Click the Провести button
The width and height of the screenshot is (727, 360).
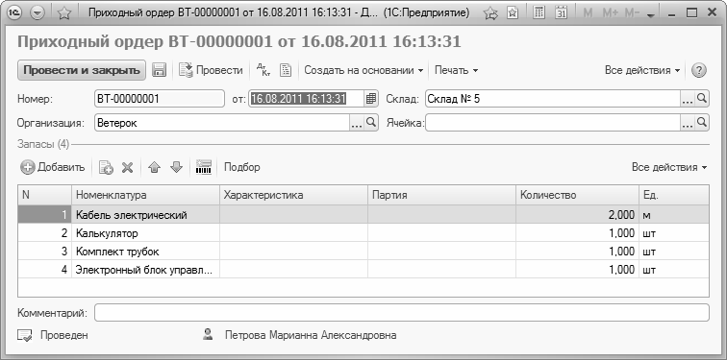tap(211, 70)
